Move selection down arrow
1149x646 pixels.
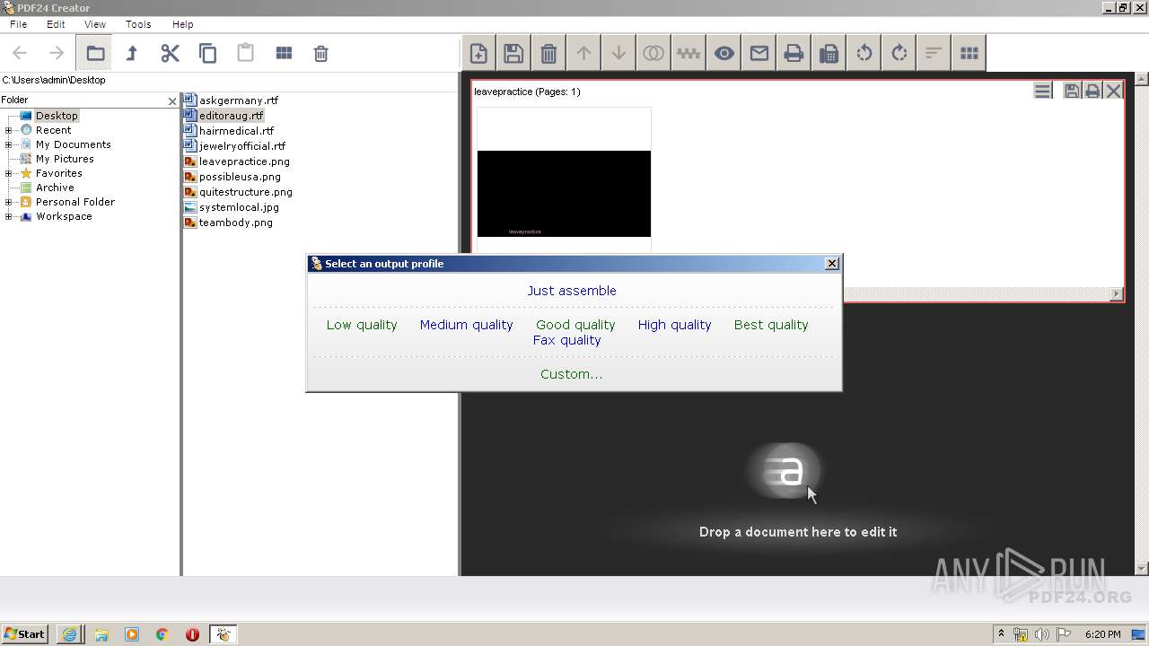click(x=618, y=54)
